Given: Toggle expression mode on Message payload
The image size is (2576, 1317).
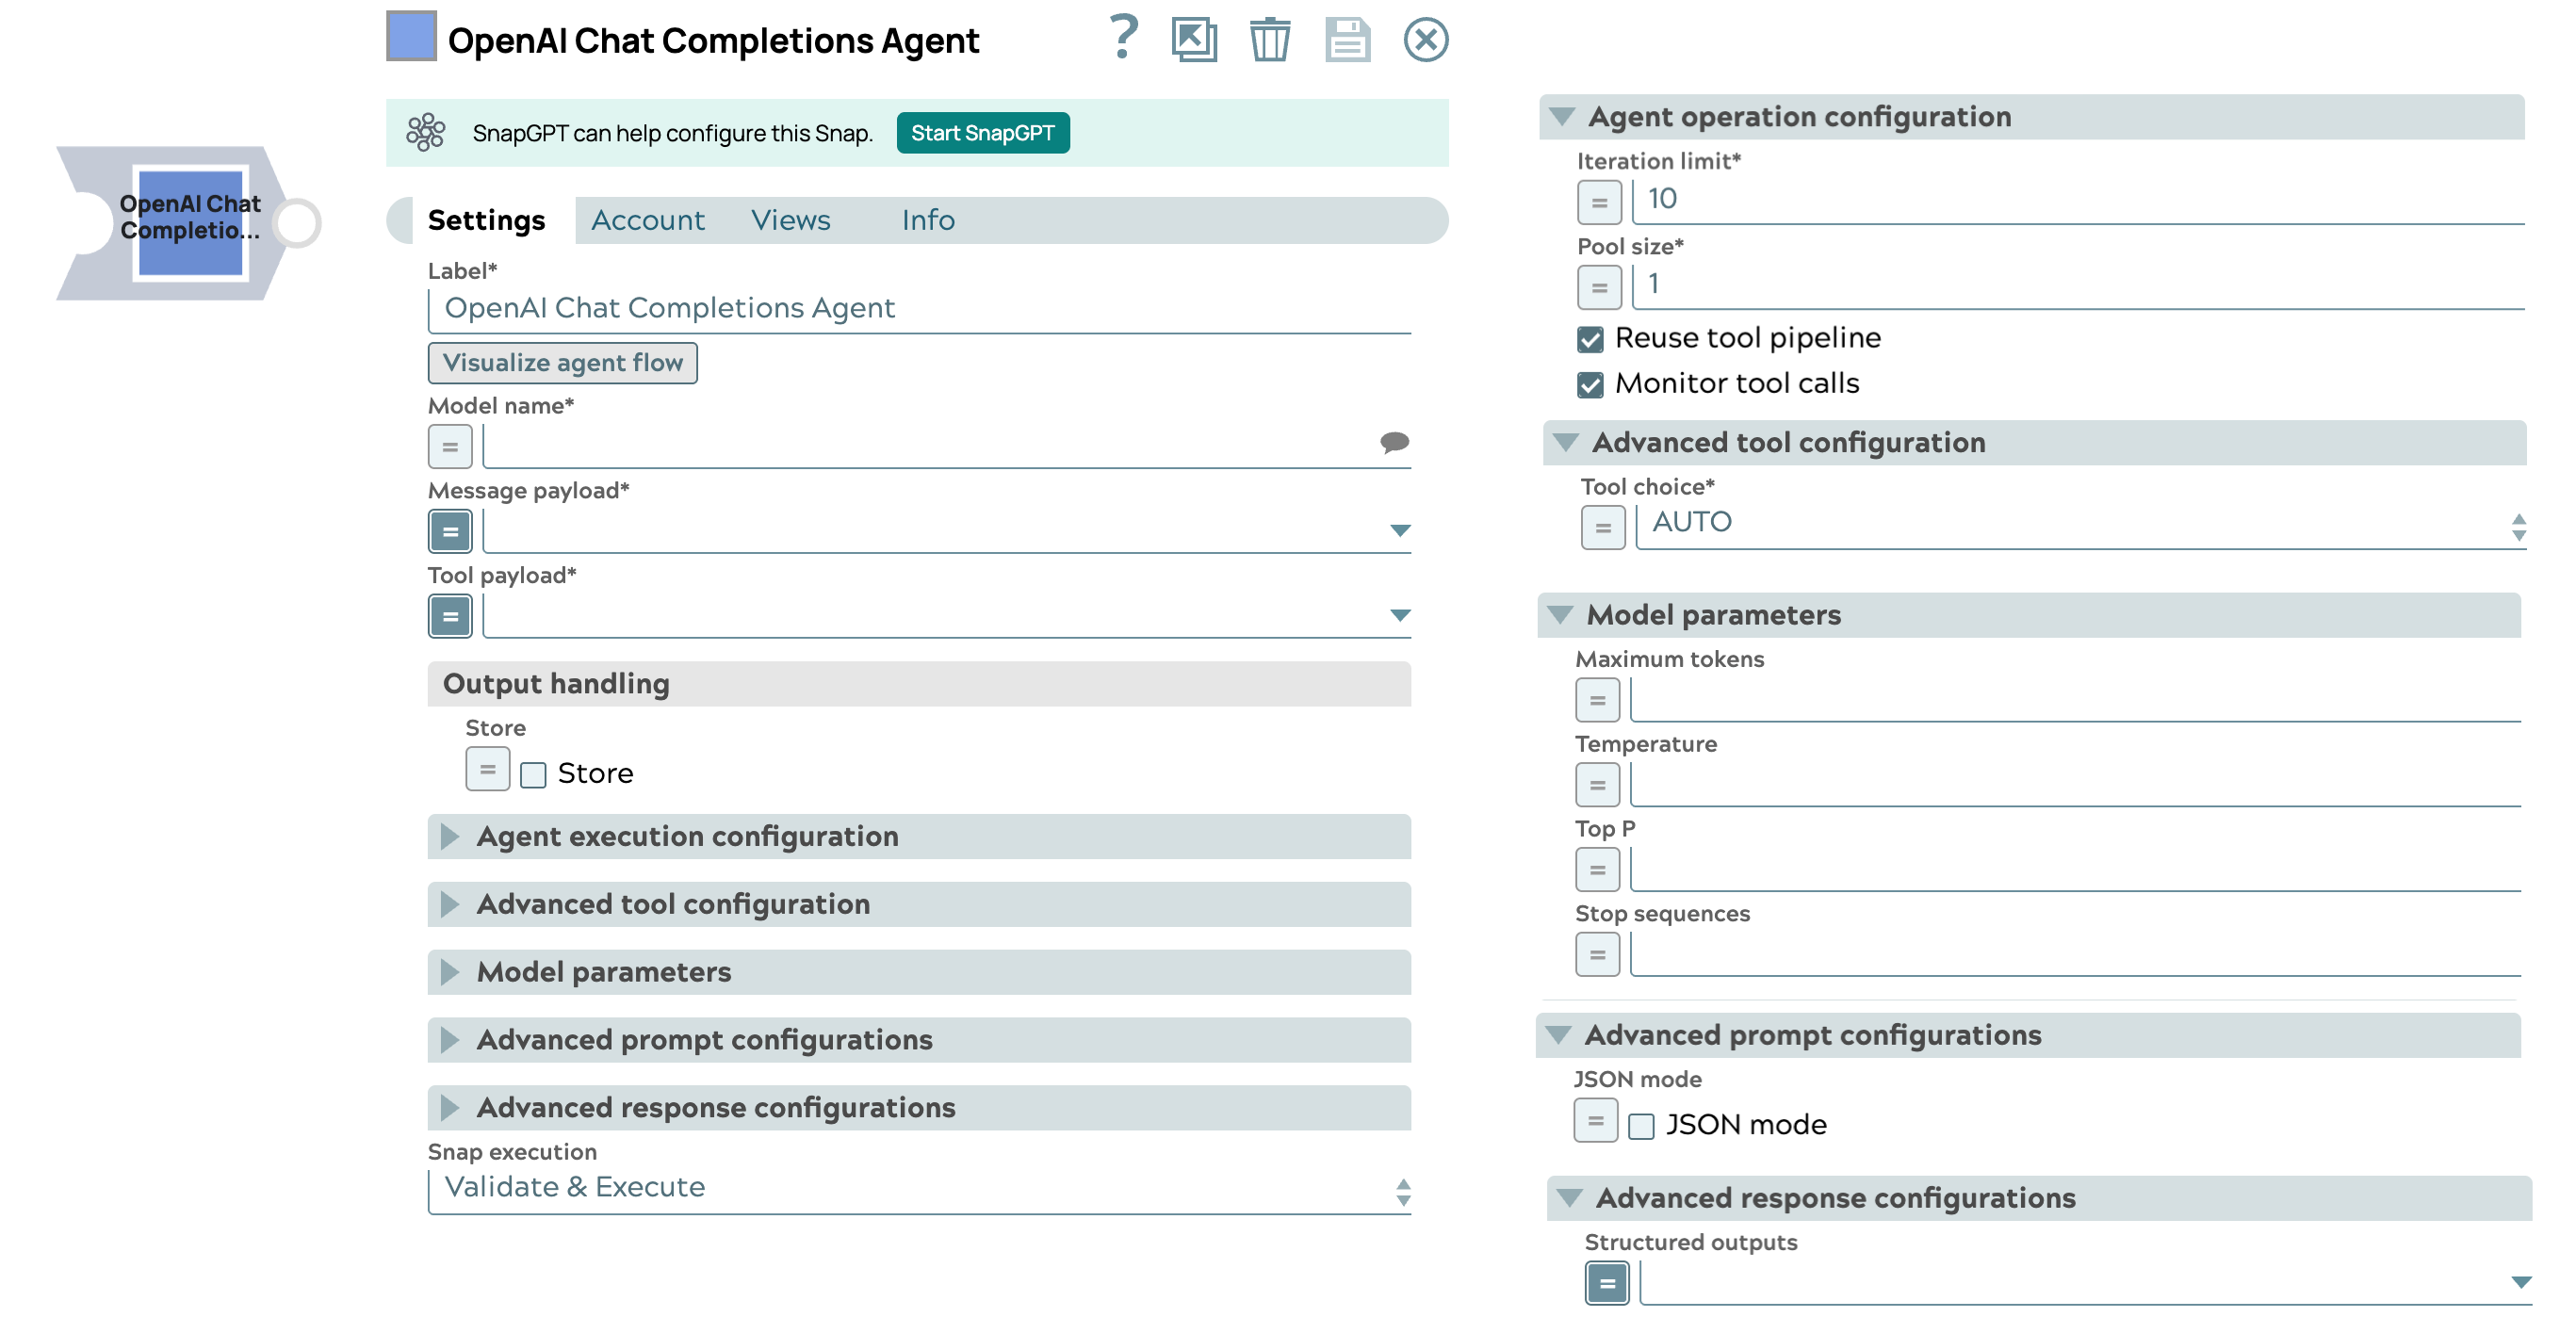Looking at the screenshot, I should [450, 531].
